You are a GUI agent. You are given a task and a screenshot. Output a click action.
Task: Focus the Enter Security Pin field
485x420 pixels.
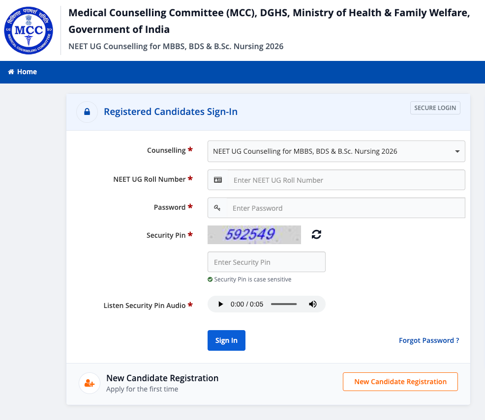coord(266,262)
